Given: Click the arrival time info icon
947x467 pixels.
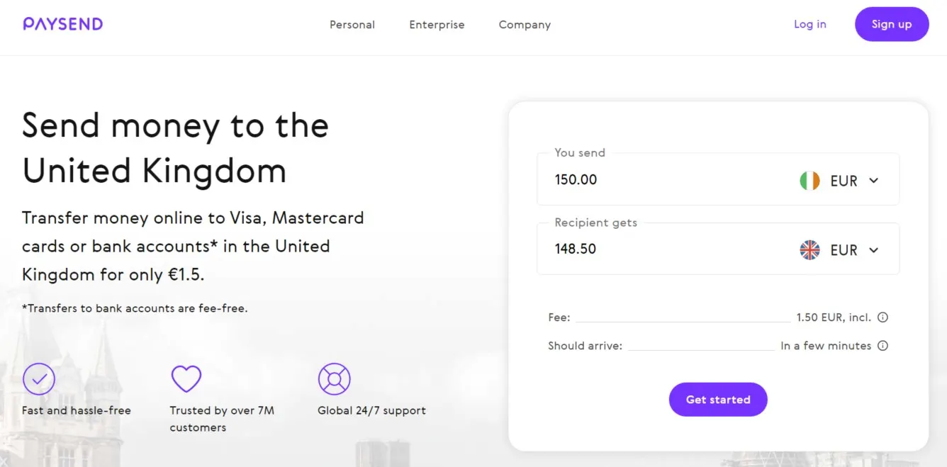Looking at the screenshot, I should (882, 346).
